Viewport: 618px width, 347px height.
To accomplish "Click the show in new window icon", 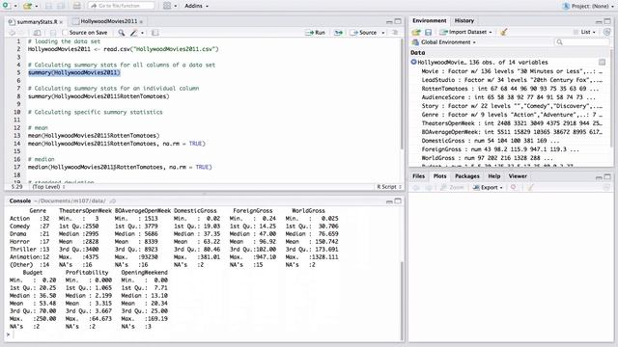I will click(37, 33).
